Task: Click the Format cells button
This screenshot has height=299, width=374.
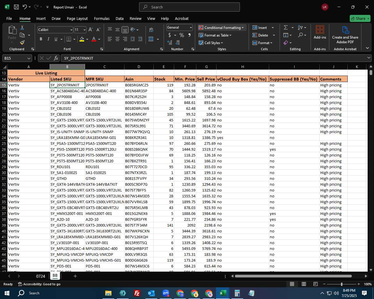Action: [262, 43]
